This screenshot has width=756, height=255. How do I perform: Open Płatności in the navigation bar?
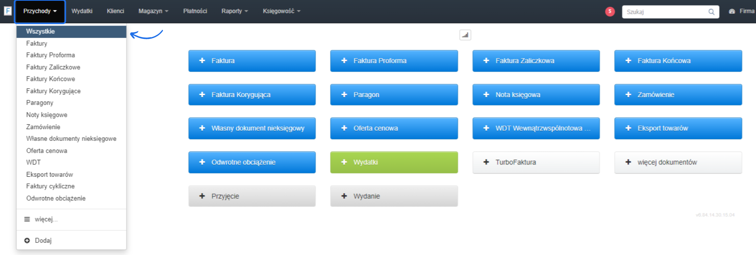[x=195, y=11]
